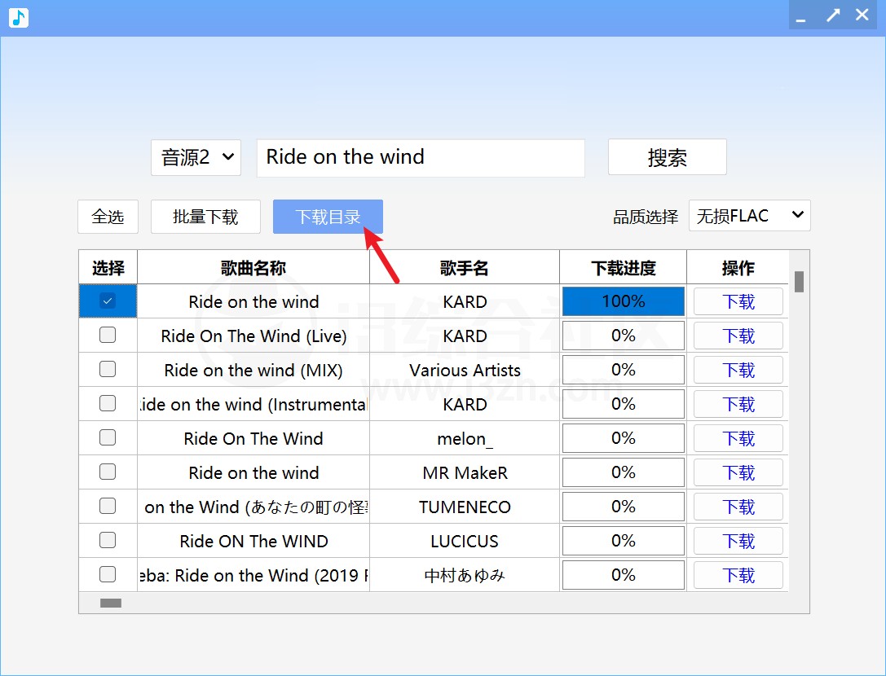
Task: Select the MR MakeR artist cell
Action: (x=465, y=472)
